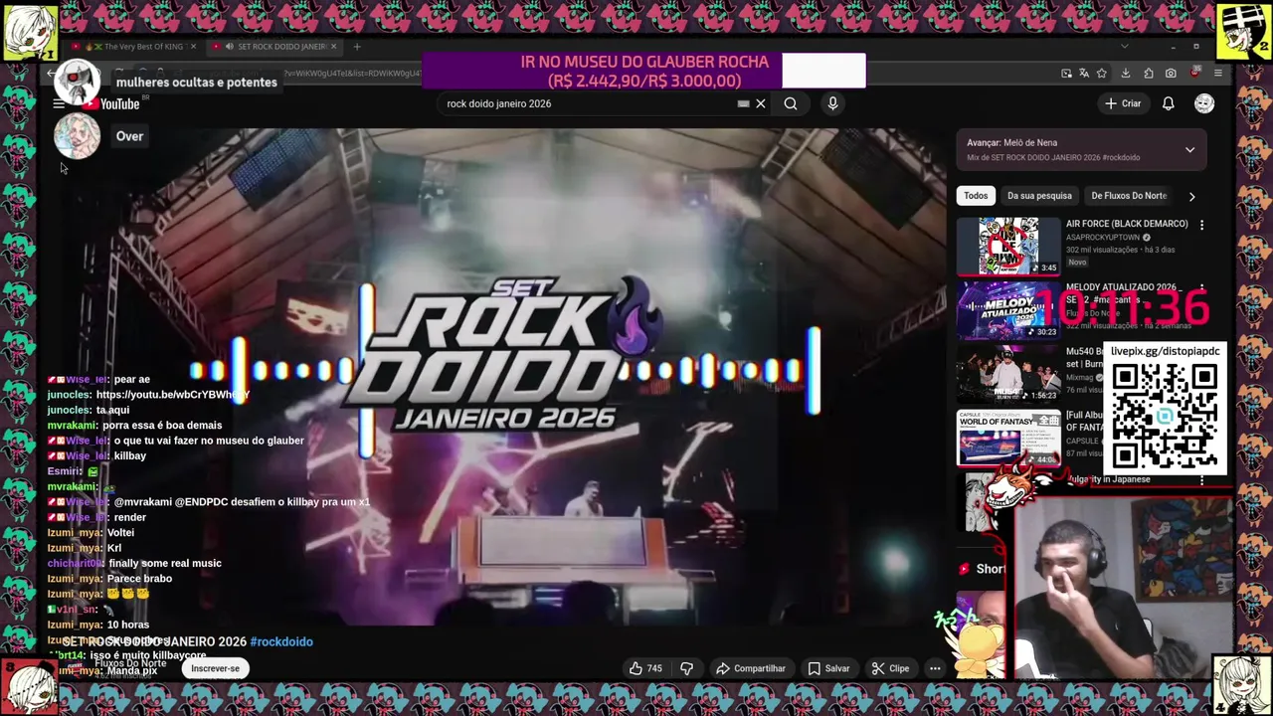The height and width of the screenshot is (716, 1273).
Task: Open the notifications bell
Action: 1169,103
